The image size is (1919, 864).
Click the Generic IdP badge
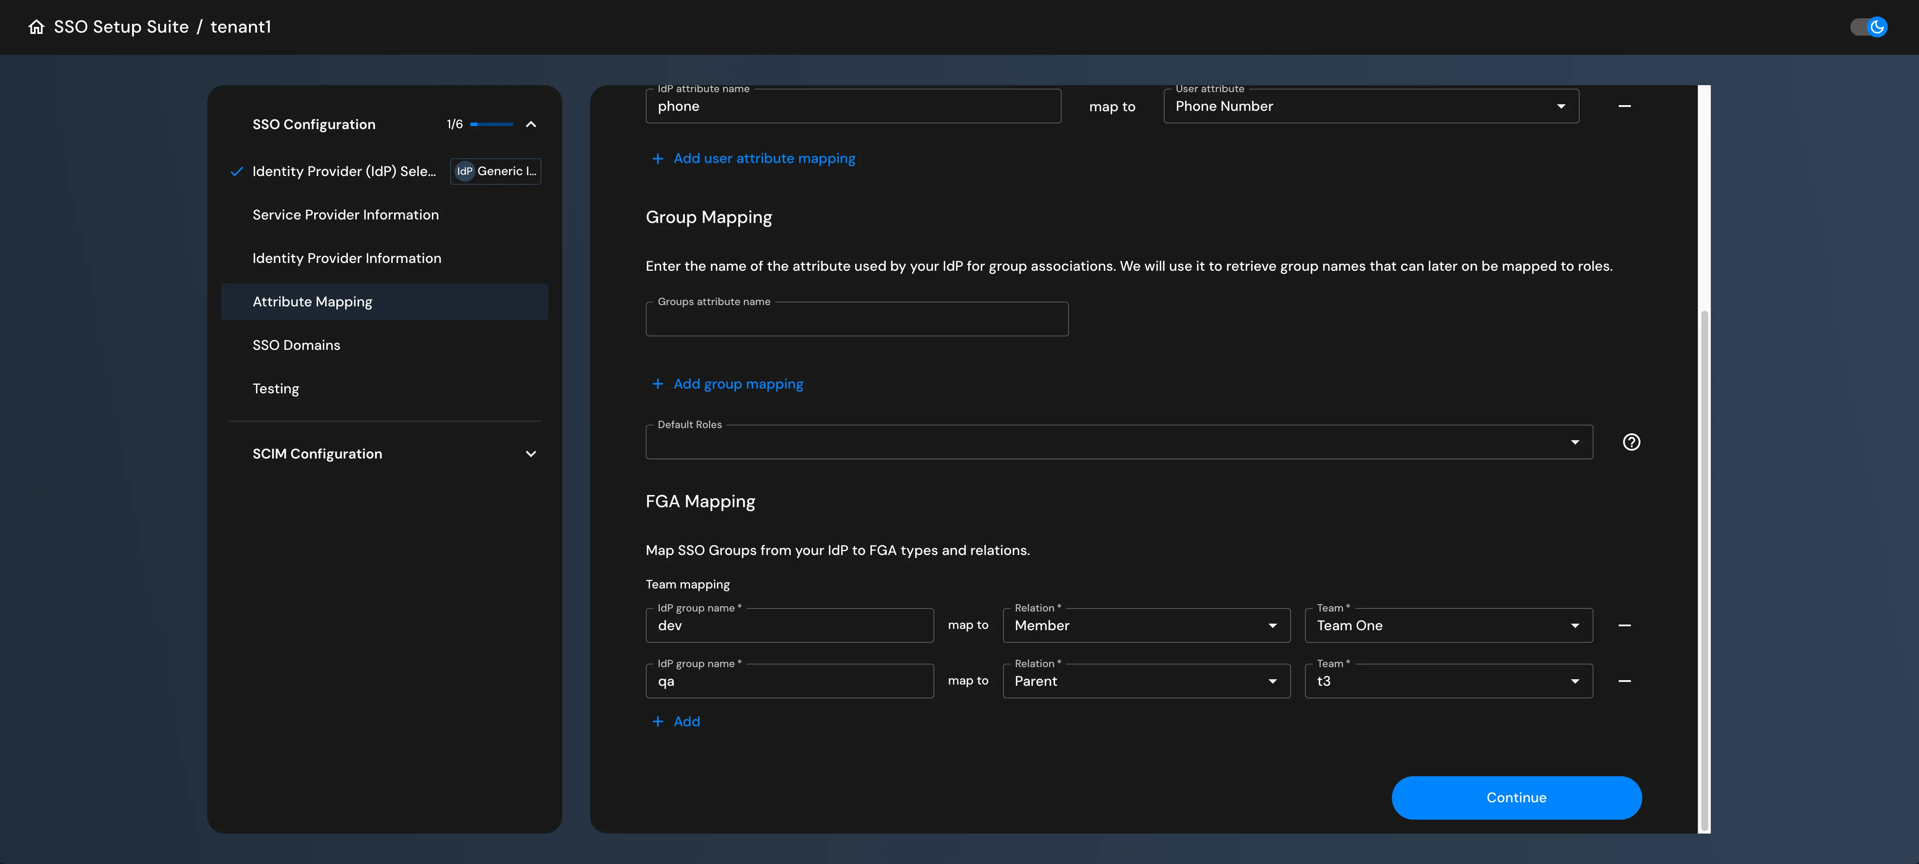(x=495, y=171)
